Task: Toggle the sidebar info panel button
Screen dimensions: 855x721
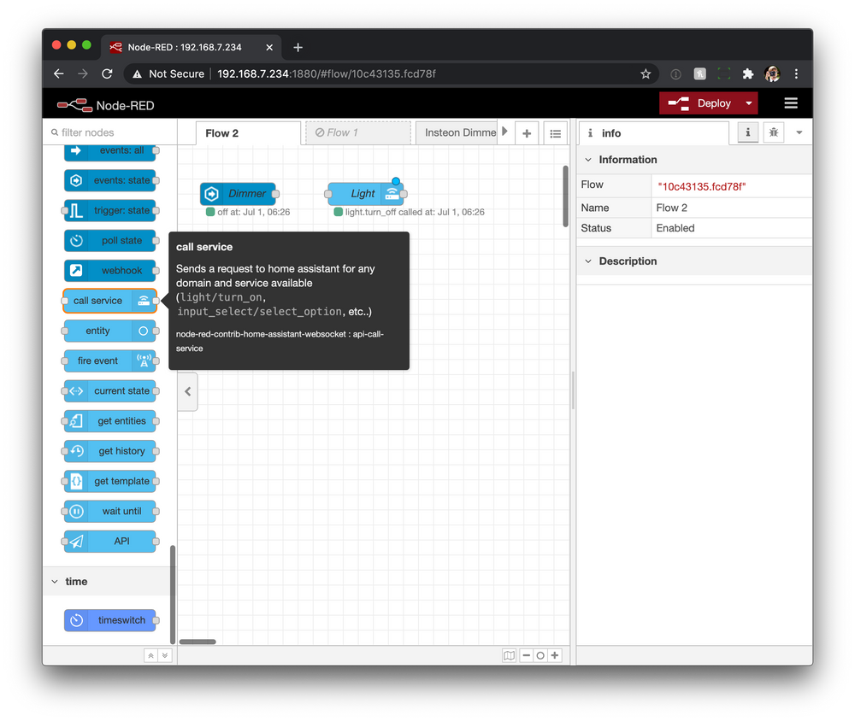Action: pyautogui.click(x=748, y=132)
